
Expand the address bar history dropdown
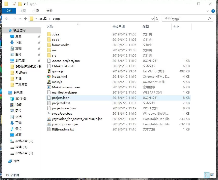(152, 18)
